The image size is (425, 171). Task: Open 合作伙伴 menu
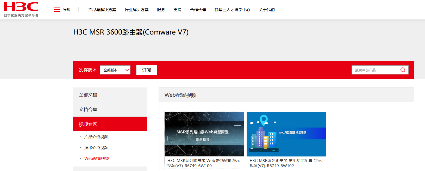coord(198,10)
